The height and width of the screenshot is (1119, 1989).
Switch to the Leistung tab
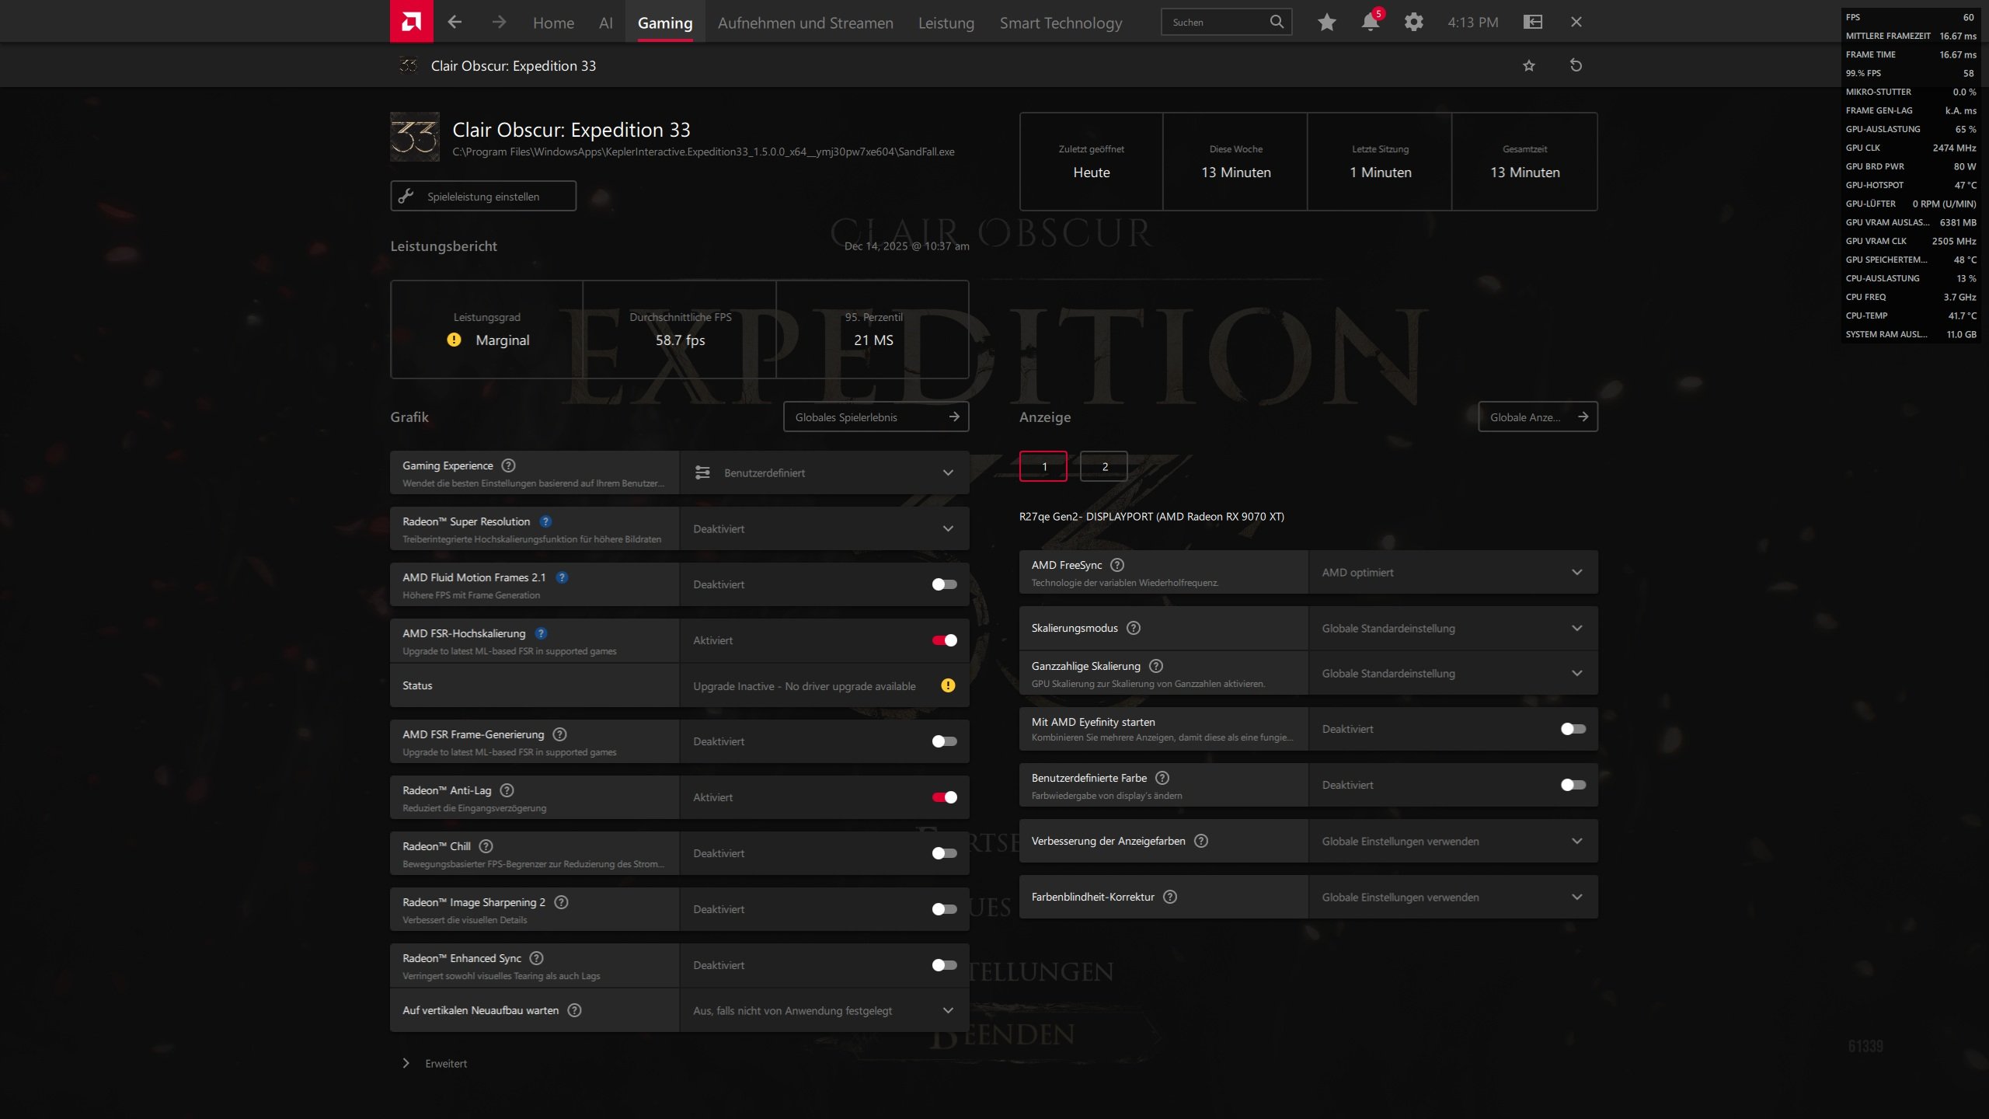click(x=946, y=23)
